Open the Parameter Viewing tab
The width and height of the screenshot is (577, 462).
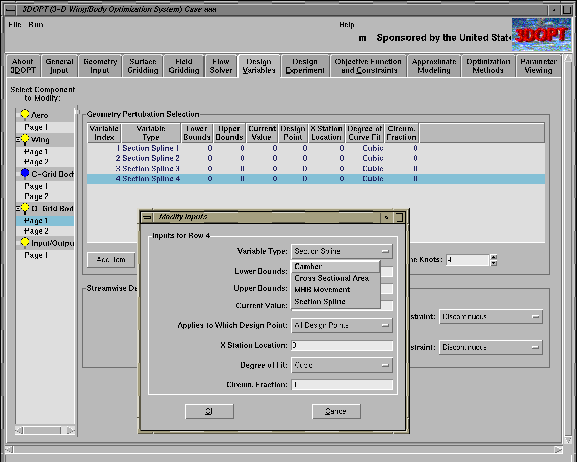(538, 66)
